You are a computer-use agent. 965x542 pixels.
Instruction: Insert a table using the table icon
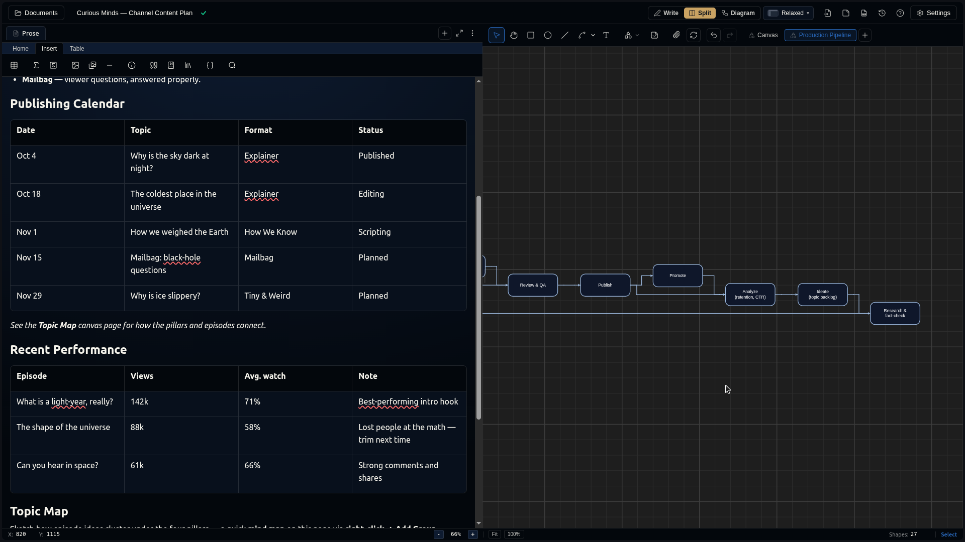pos(14,65)
